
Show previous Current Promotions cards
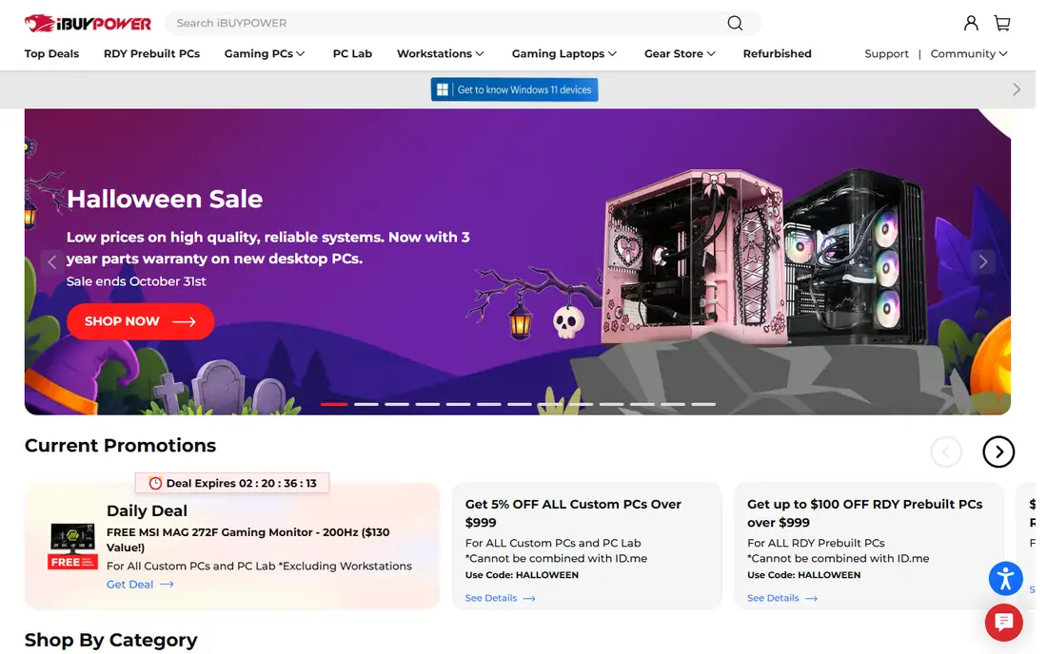tap(946, 452)
